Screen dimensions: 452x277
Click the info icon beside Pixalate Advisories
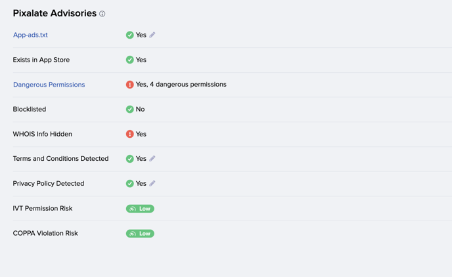point(102,14)
